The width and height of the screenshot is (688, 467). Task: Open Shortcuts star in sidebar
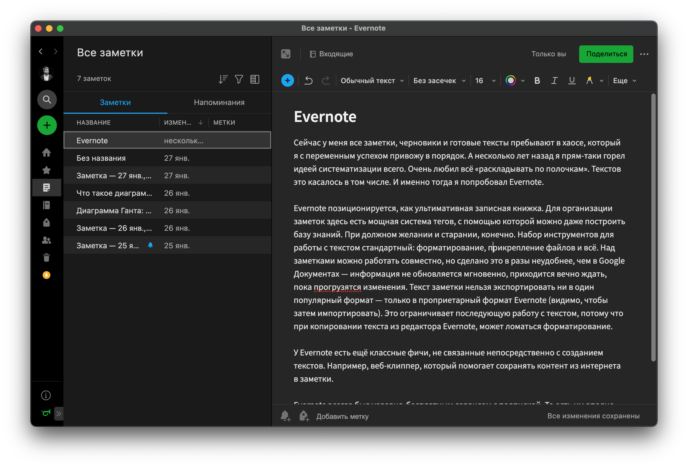[46, 170]
